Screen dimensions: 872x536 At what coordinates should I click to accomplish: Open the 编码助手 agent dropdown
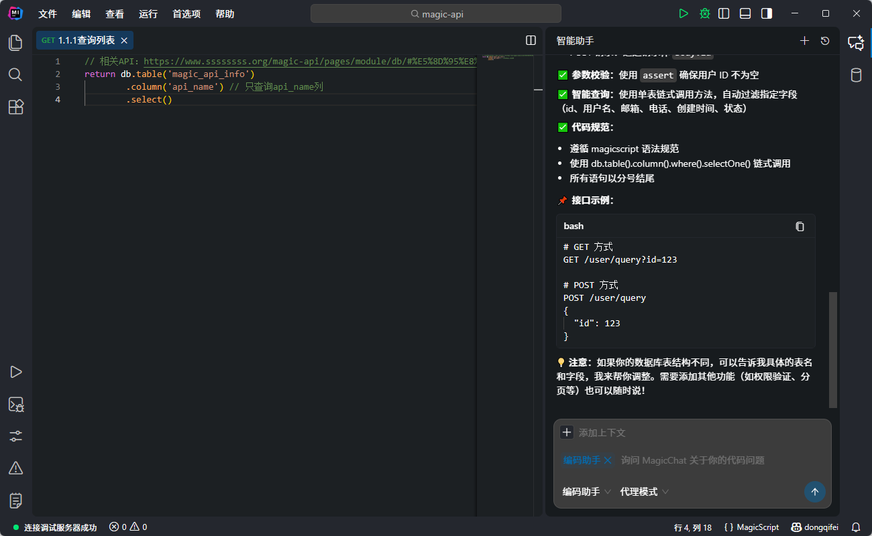click(587, 492)
